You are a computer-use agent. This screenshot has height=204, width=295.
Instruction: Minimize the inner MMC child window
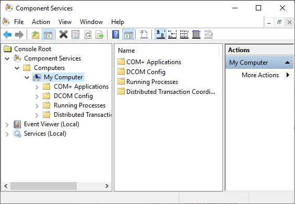[x=269, y=22]
